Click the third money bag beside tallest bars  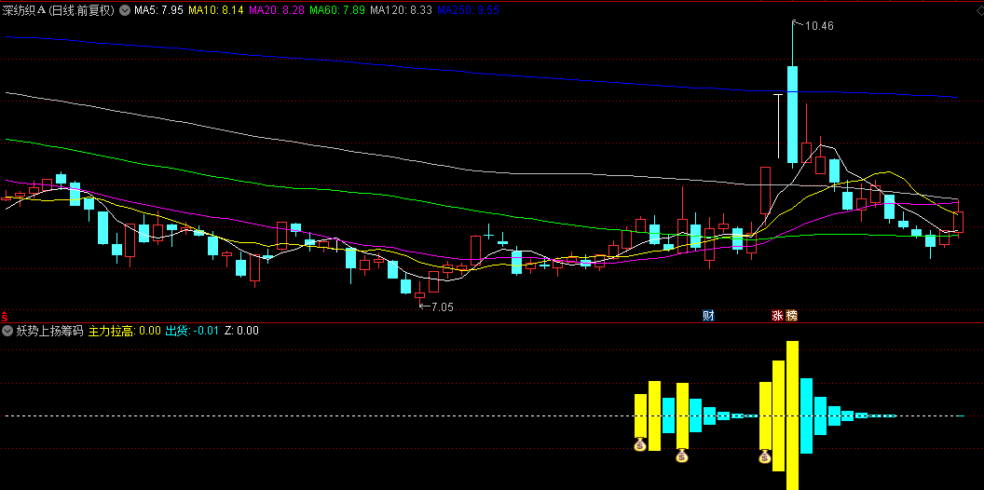pyautogui.click(x=765, y=456)
